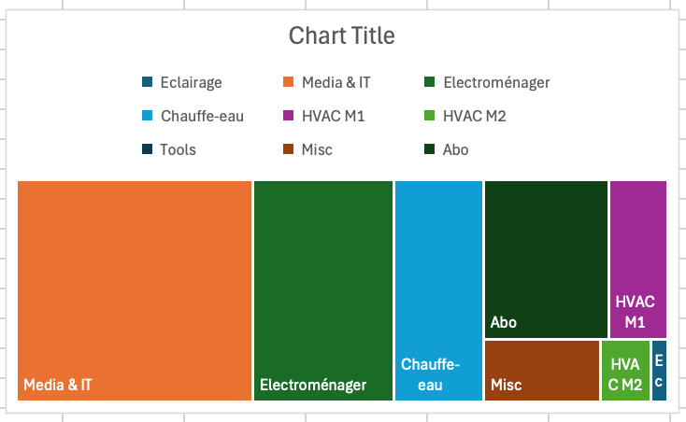The width and height of the screenshot is (686, 422).
Task: Click the HVAC M1 legend swatch
Action: pyautogui.click(x=288, y=116)
